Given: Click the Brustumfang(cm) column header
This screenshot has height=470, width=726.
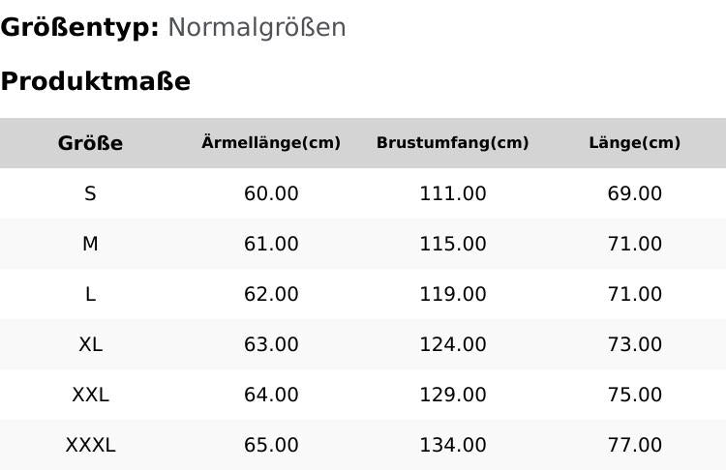Looking at the screenshot, I should tap(452, 143).
